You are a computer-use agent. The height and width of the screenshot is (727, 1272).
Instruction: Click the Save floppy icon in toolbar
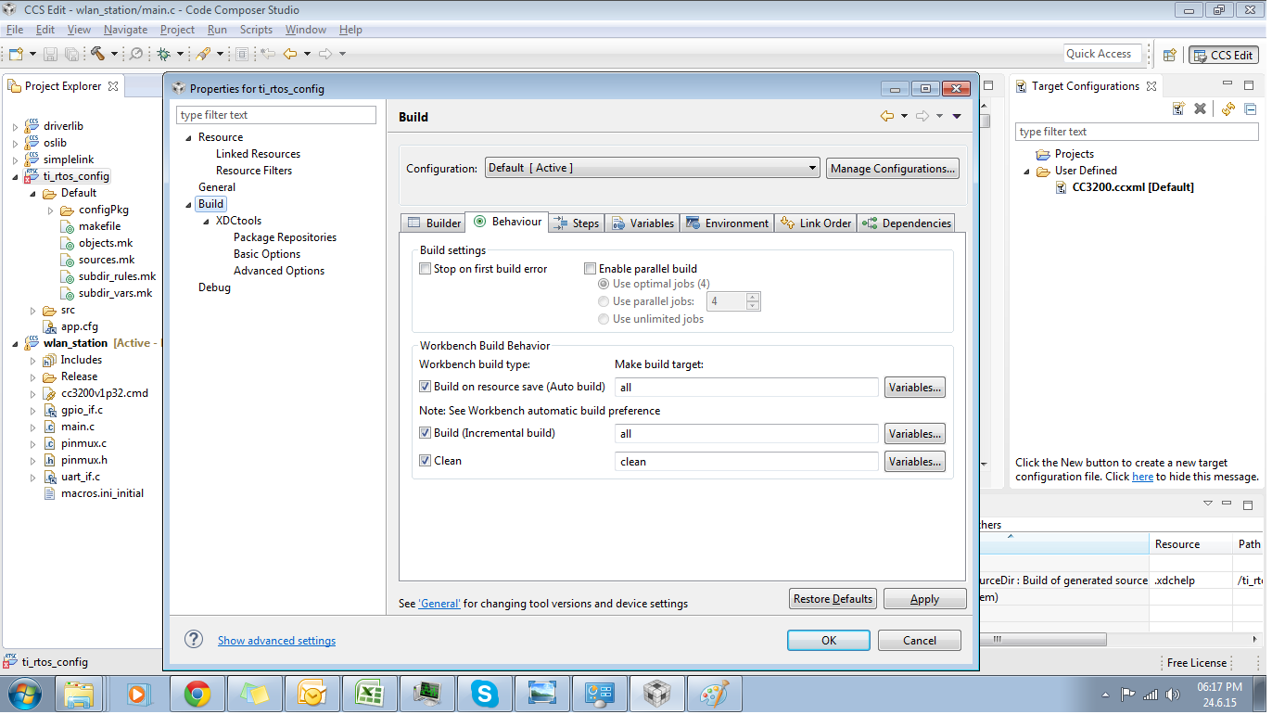50,55
